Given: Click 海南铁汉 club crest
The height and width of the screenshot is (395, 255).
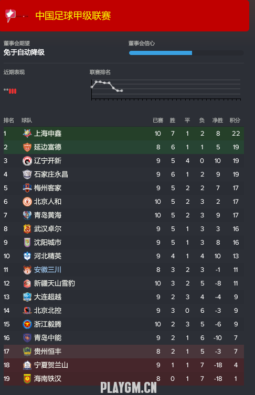Looking at the screenshot, I should point(27,379).
